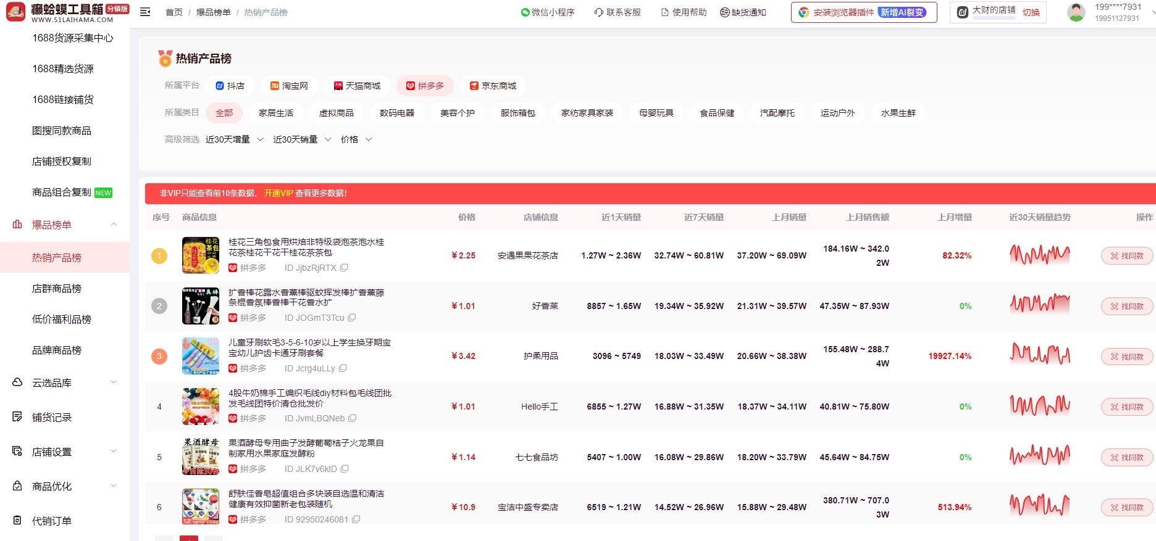Screen dimensions: 1156x541
Task: Select the 天猫商城 platform filter
Action: click(357, 86)
